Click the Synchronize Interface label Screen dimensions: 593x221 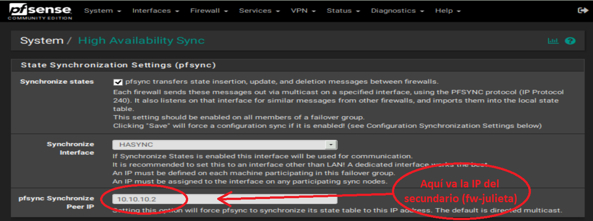coord(71,149)
